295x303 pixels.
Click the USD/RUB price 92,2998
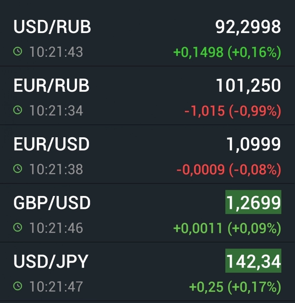point(248,27)
